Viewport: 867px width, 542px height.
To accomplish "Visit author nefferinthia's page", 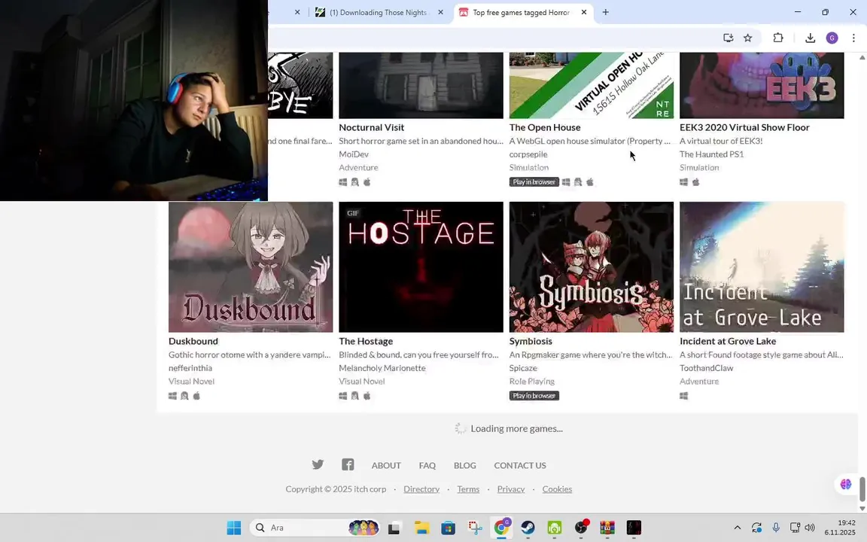I will click(190, 368).
